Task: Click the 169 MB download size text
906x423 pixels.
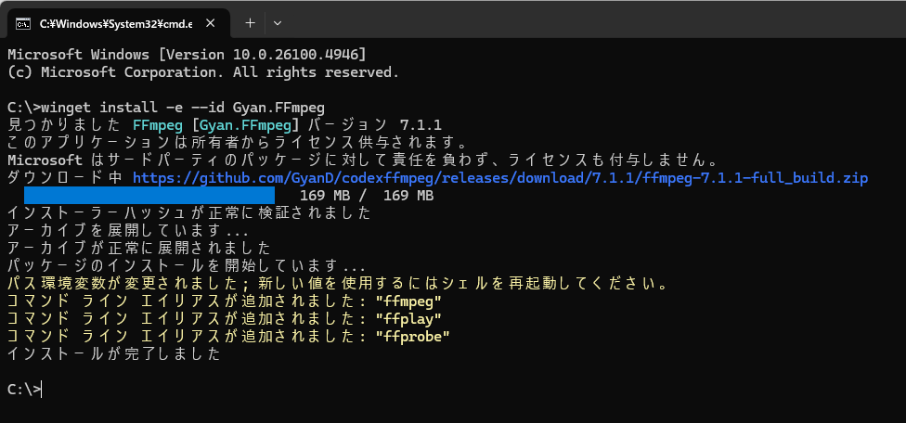Action: pyautogui.click(x=367, y=196)
